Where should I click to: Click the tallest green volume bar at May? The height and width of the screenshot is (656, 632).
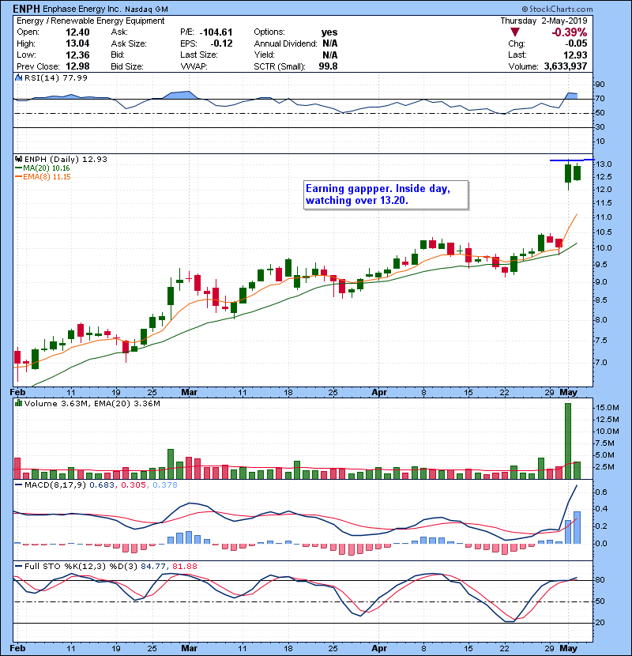568,441
